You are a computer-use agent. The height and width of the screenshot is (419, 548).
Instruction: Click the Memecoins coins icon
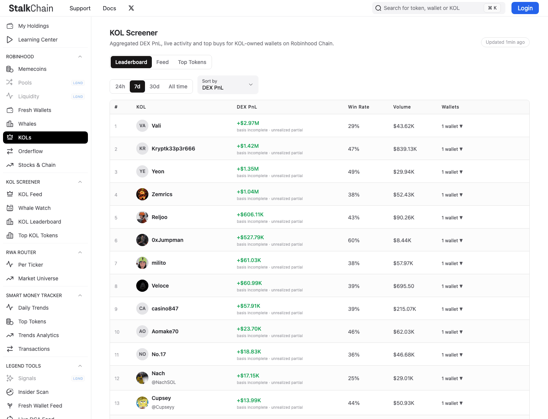point(10,69)
